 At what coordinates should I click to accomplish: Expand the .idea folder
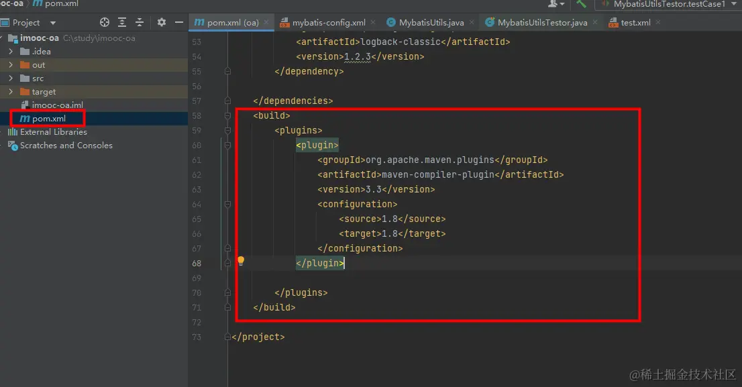[x=11, y=51]
